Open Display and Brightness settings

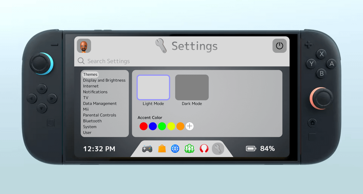click(104, 80)
